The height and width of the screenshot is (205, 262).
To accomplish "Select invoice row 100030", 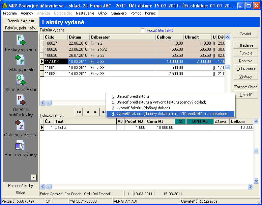I will 132,55.
